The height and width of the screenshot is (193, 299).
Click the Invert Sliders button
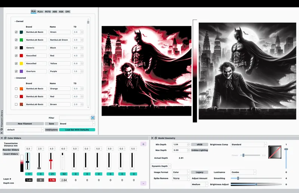pyautogui.click(x=11, y=154)
